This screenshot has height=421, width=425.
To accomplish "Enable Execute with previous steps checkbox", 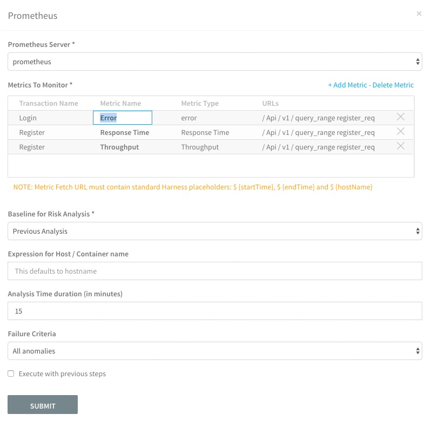I will click(11, 374).
